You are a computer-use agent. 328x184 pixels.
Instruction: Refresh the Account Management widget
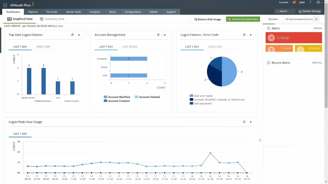point(158,35)
